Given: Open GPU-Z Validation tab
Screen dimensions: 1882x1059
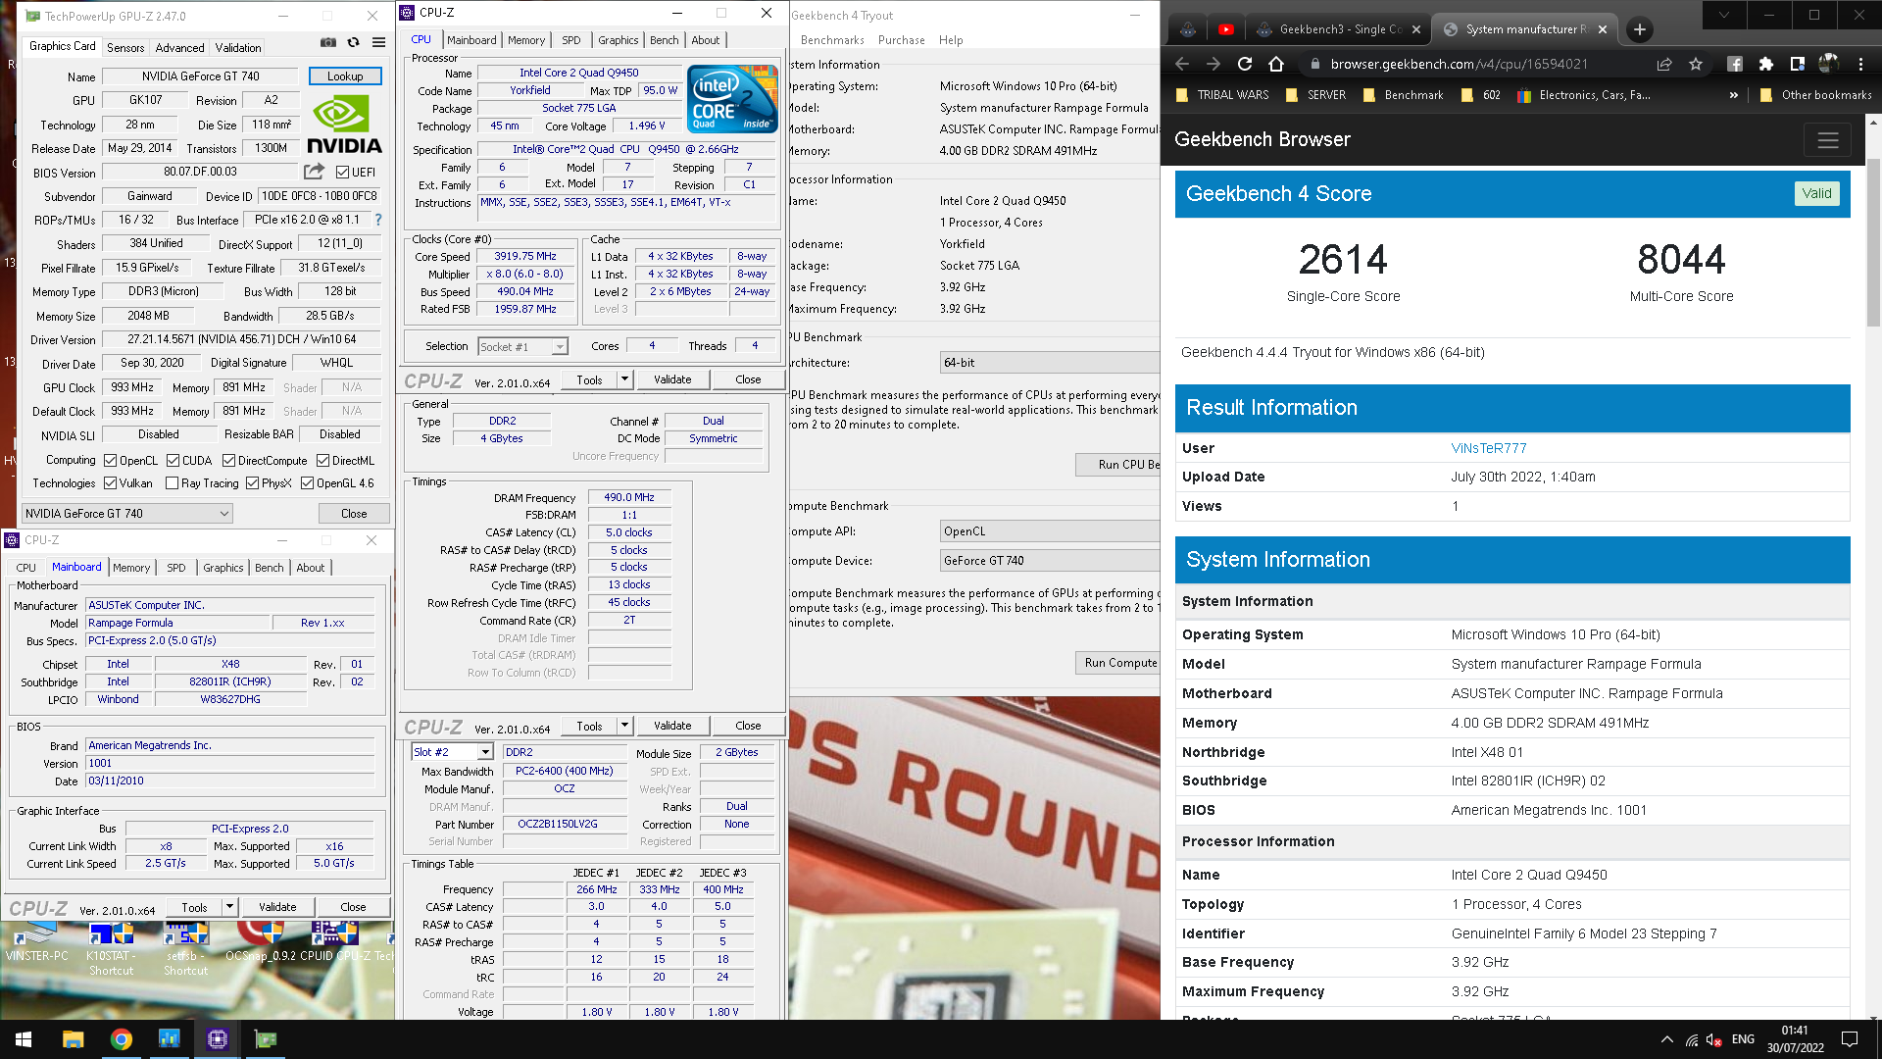Looking at the screenshot, I should point(238,47).
